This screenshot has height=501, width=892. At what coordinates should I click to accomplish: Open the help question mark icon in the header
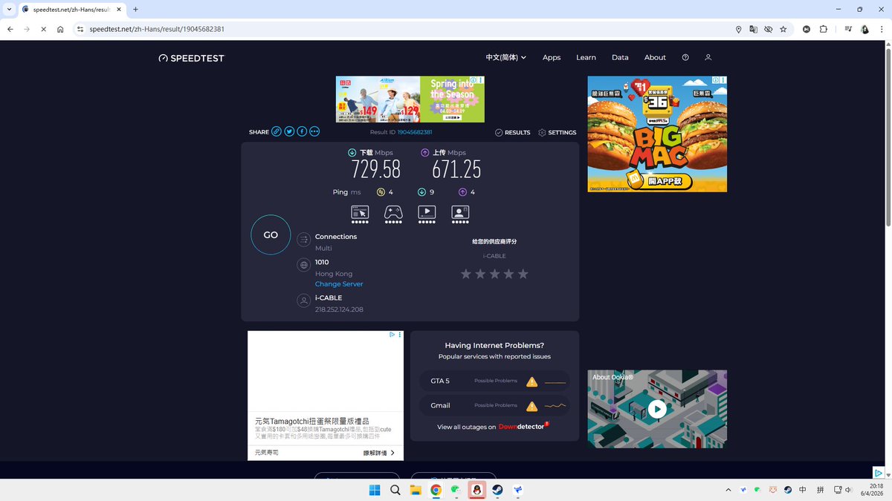[x=685, y=57]
